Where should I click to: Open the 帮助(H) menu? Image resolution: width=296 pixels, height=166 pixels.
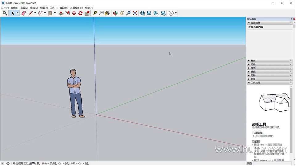tap(89, 8)
